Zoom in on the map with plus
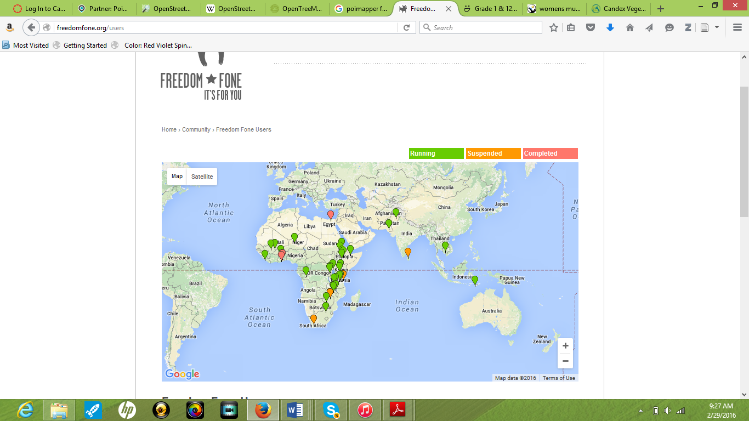This screenshot has width=749, height=421. [x=565, y=346]
